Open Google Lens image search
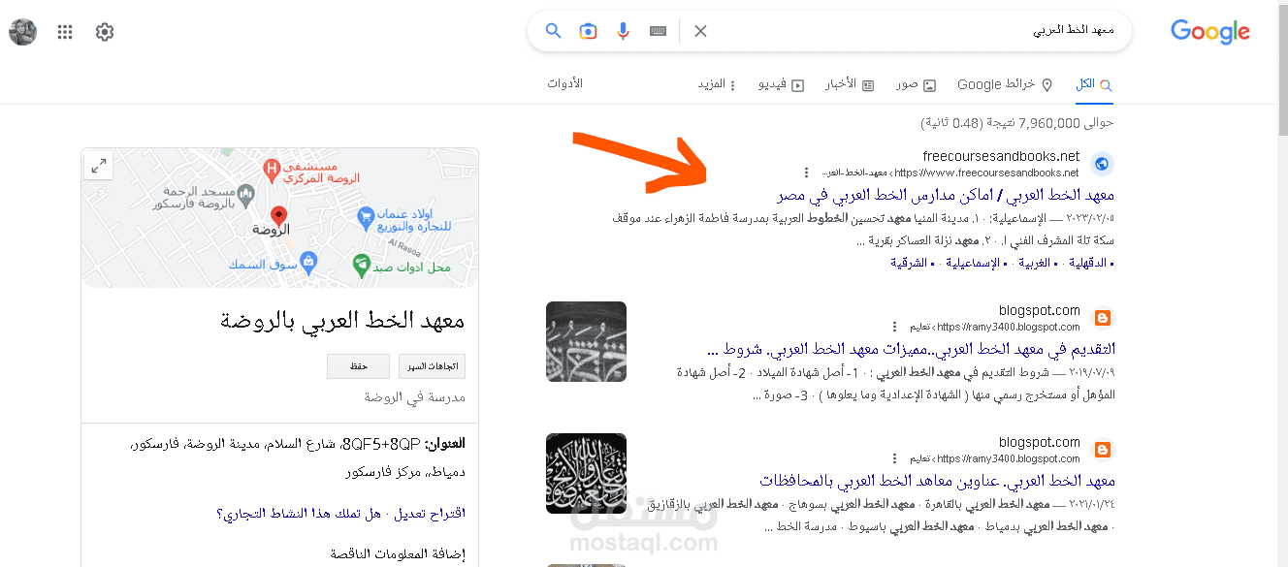 (x=589, y=31)
